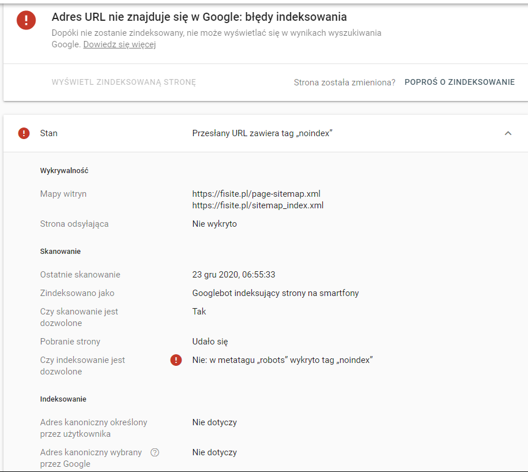The height and width of the screenshot is (472, 528).
Task: Click WYŚWIETL ZINDEKSOWANĄ STRONĘ button
Action: pyautogui.click(x=124, y=82)
